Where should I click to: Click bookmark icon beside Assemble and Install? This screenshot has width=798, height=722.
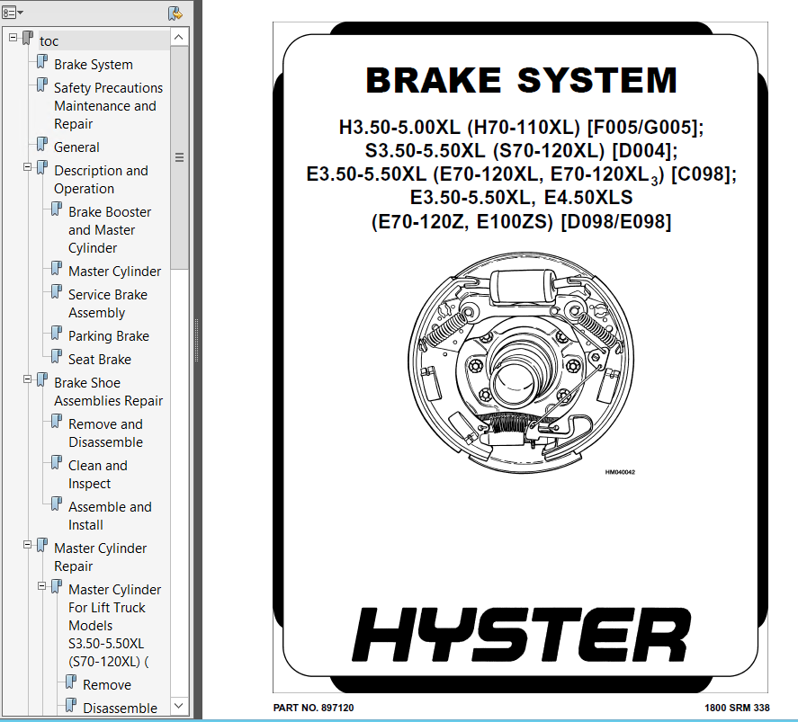click(56, 504)
